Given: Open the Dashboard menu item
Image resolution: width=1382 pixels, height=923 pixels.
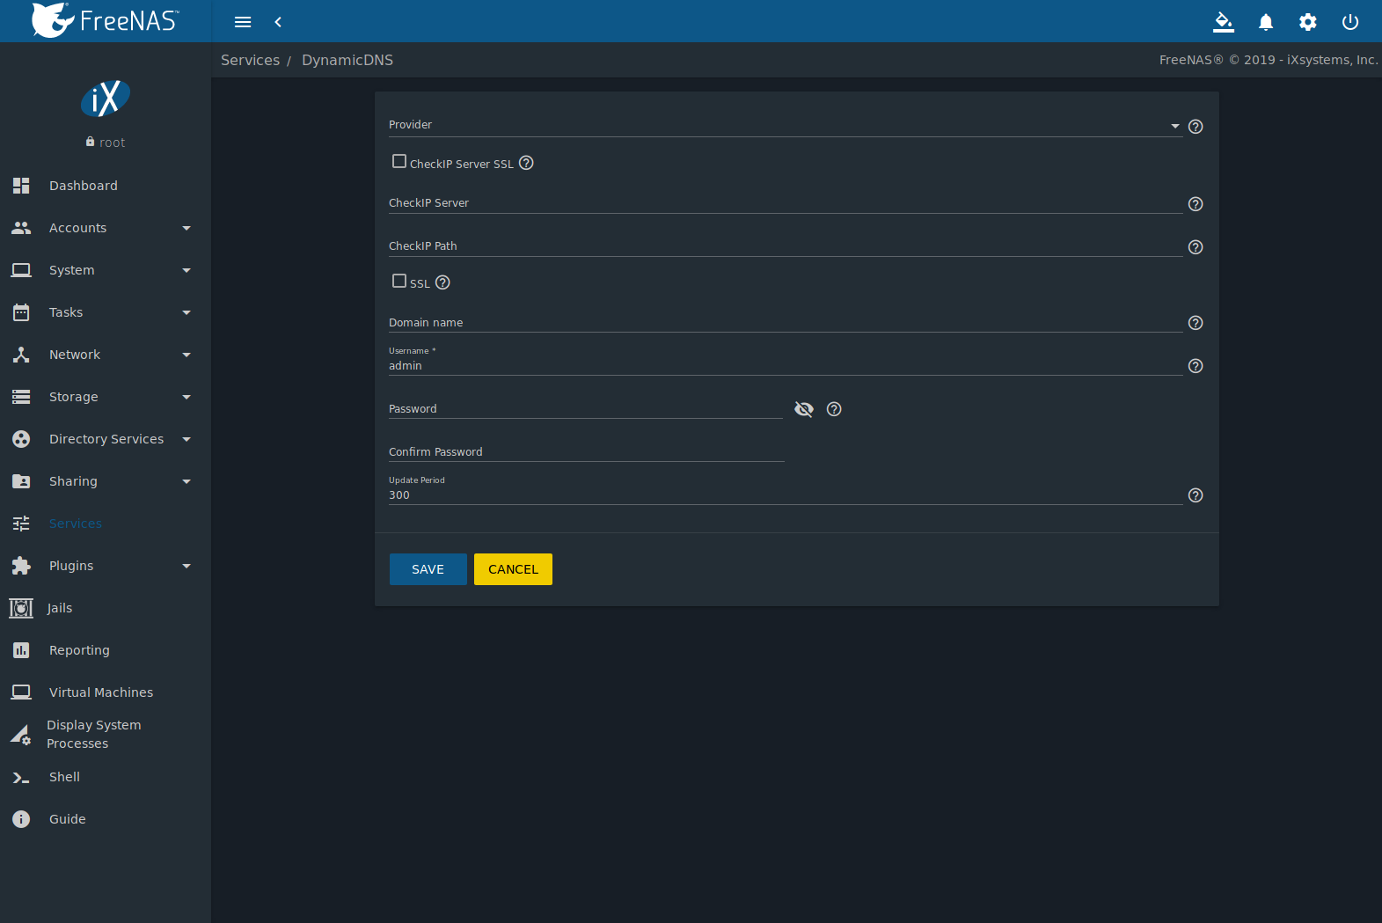Looking at the screenshot, I should [x=106, y=186].
